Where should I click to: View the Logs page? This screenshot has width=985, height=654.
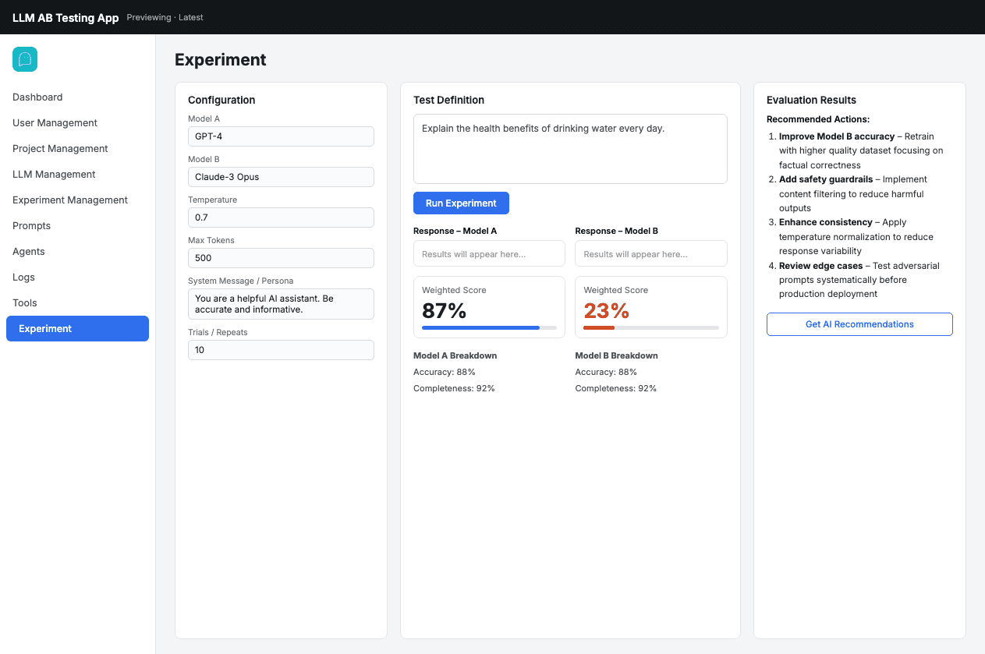[x=23, y=278]
